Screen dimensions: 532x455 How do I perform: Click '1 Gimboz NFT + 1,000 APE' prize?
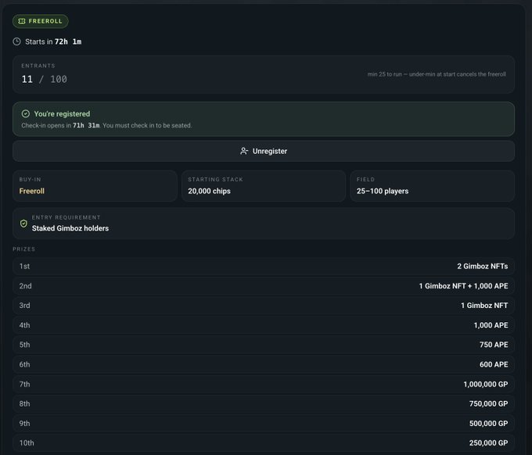[463, 286]
